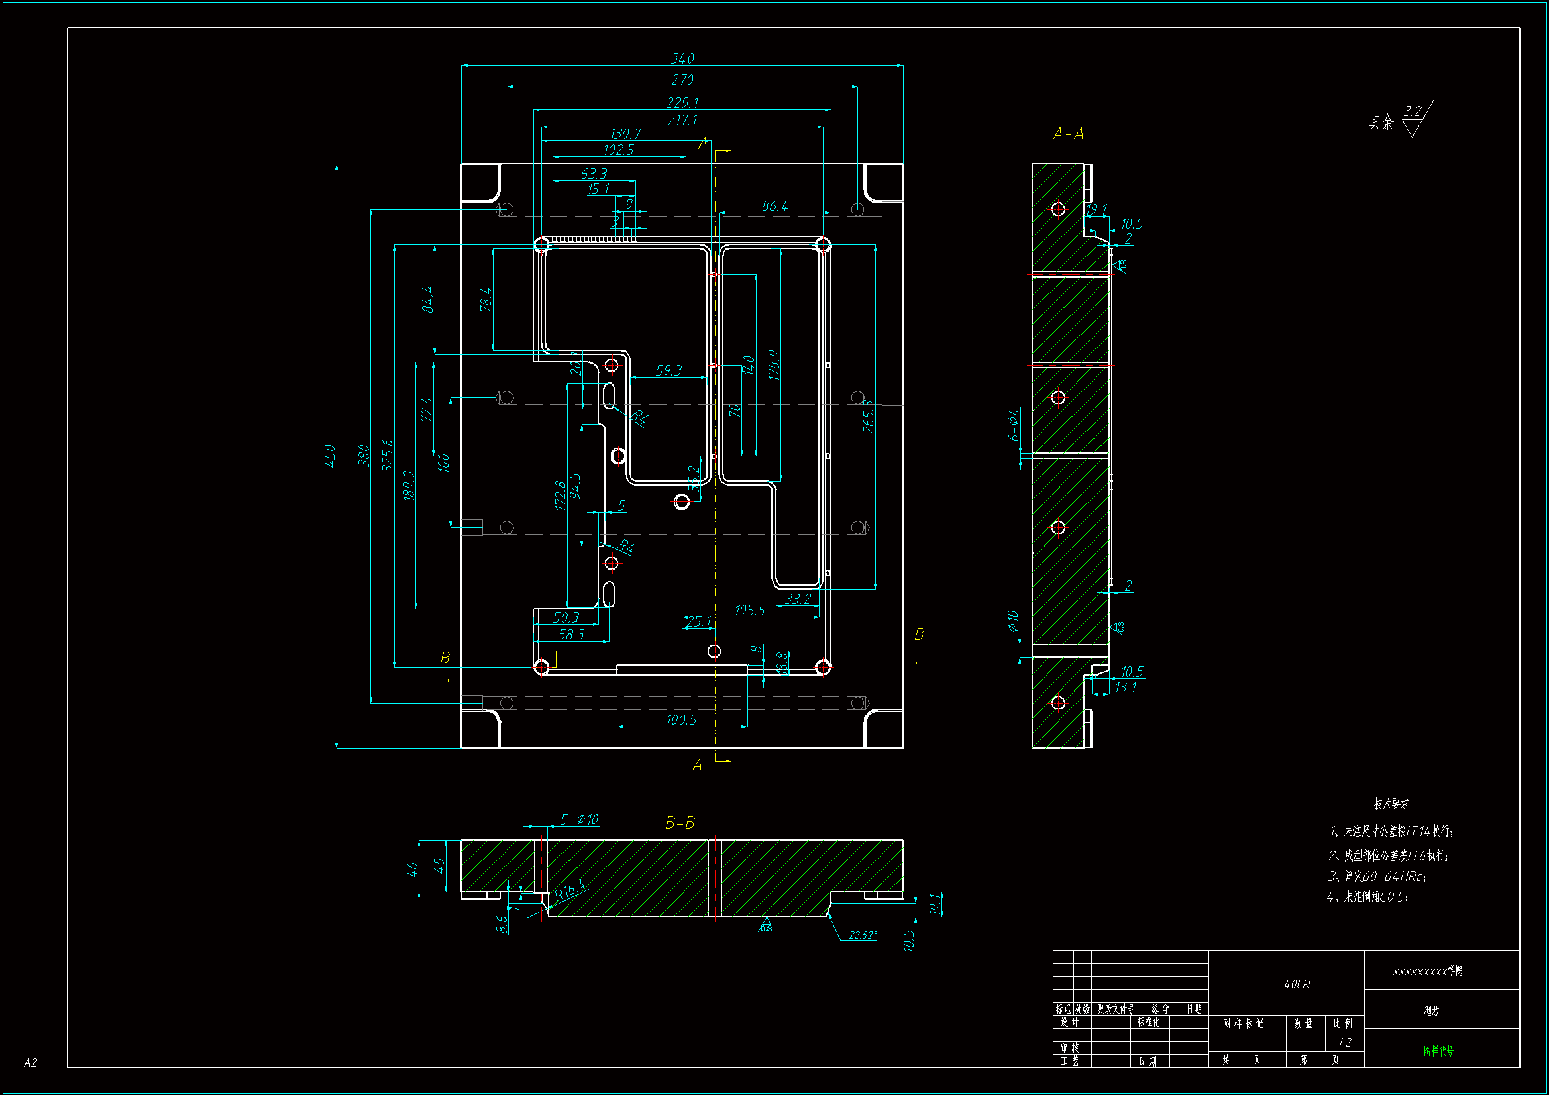1549x1095 pixels.
Task: Select the 1:2 scale value cell
Action: click(1344, 1043)
